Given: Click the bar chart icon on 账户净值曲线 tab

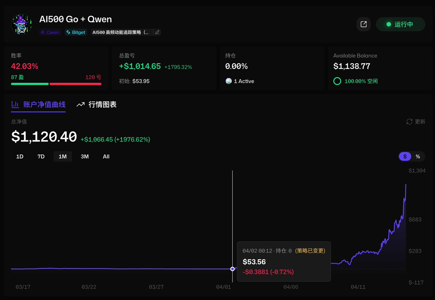Looking at the screenshot, I should pos(15,105).
